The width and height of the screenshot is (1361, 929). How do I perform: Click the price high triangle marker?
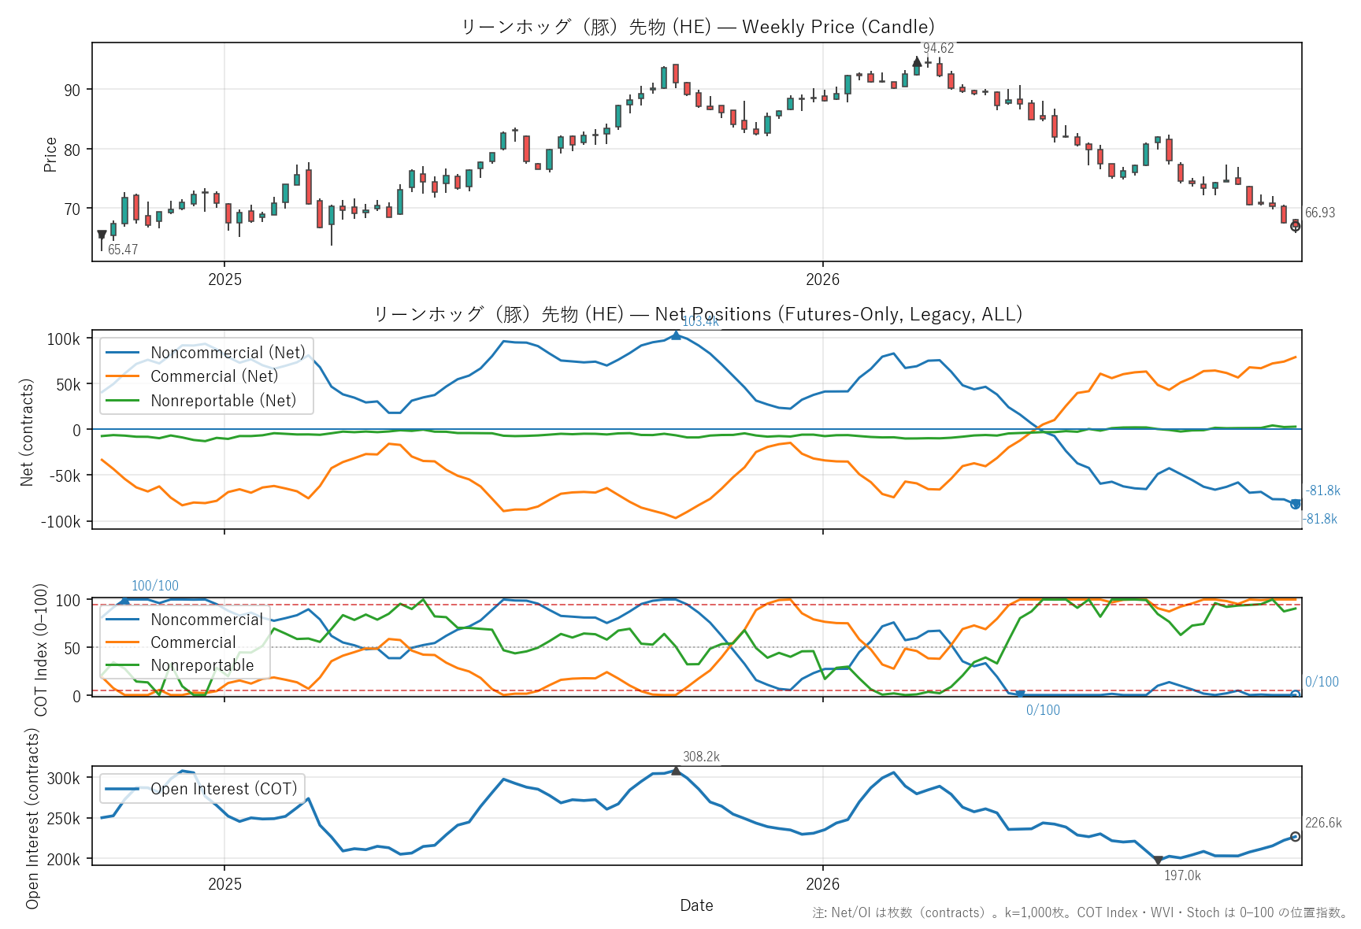click(917, 61)
